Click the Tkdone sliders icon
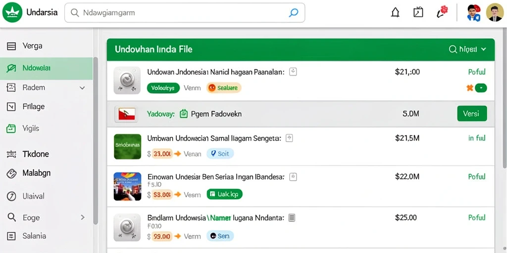 pyautogui.click(x=11, y=154)
